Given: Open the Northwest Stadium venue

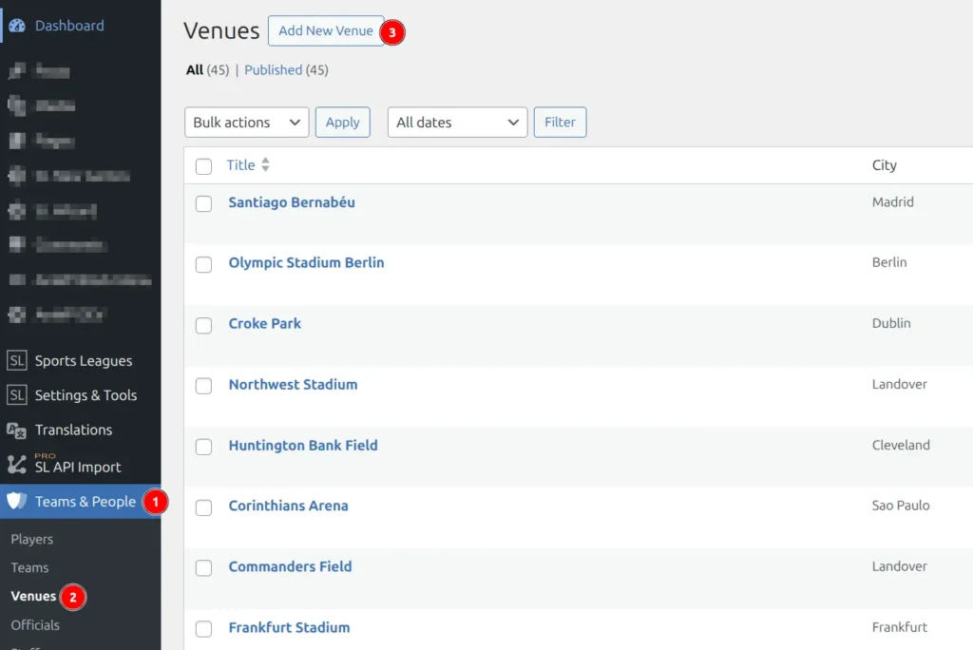Looking at the screenshot, I should coord(293,384).
